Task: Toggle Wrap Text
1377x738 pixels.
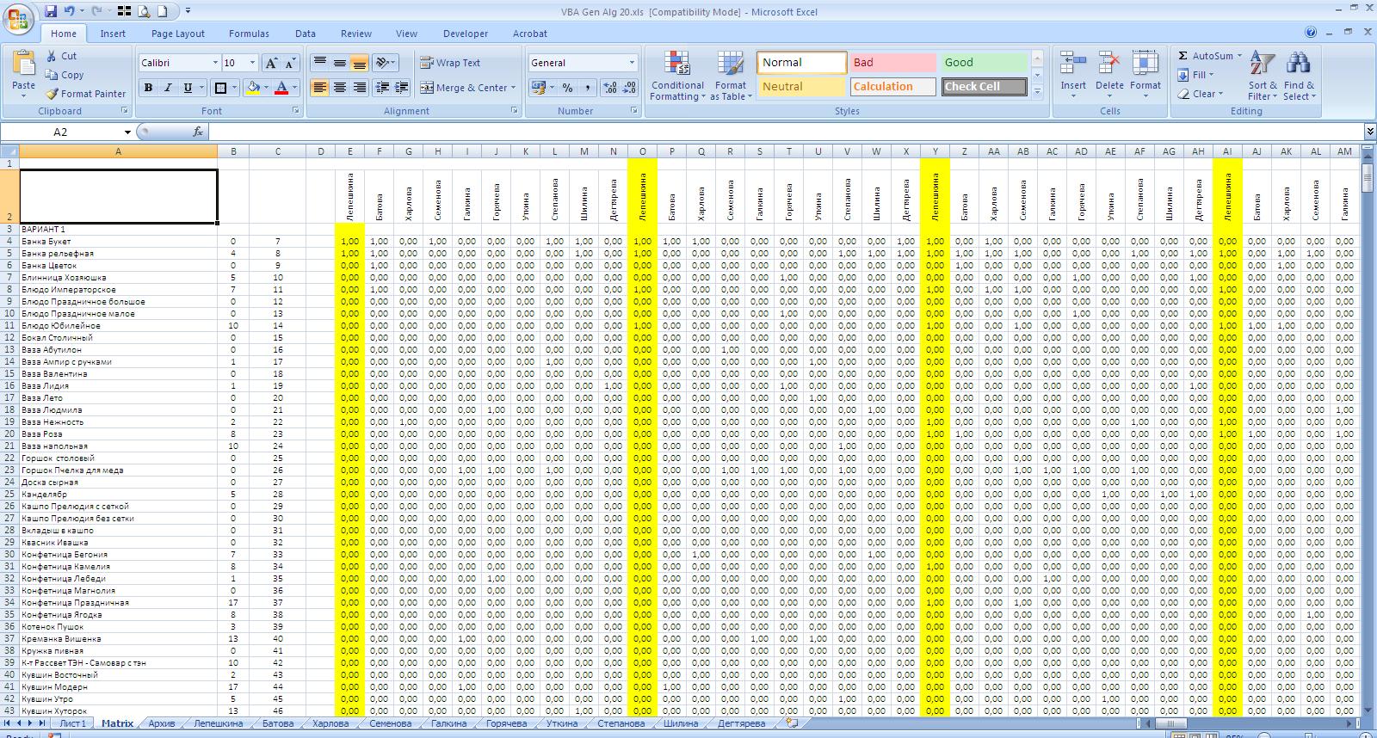Action: [450, 63]
